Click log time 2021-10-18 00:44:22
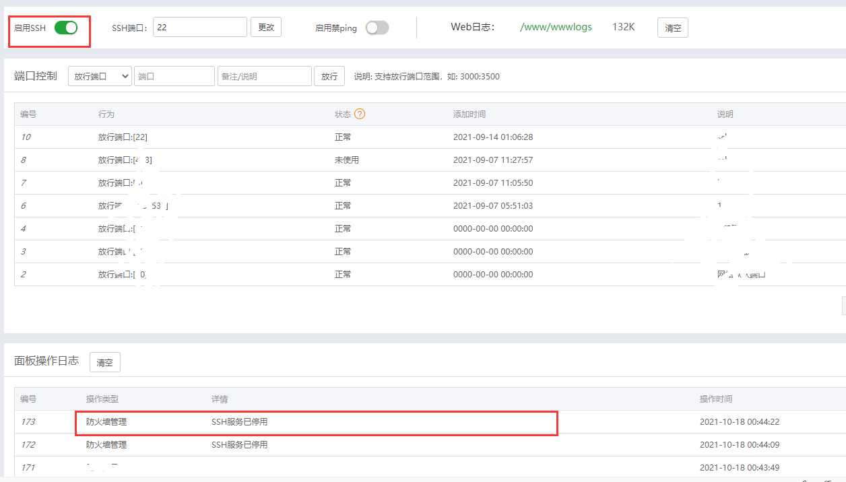 point(740,422)
